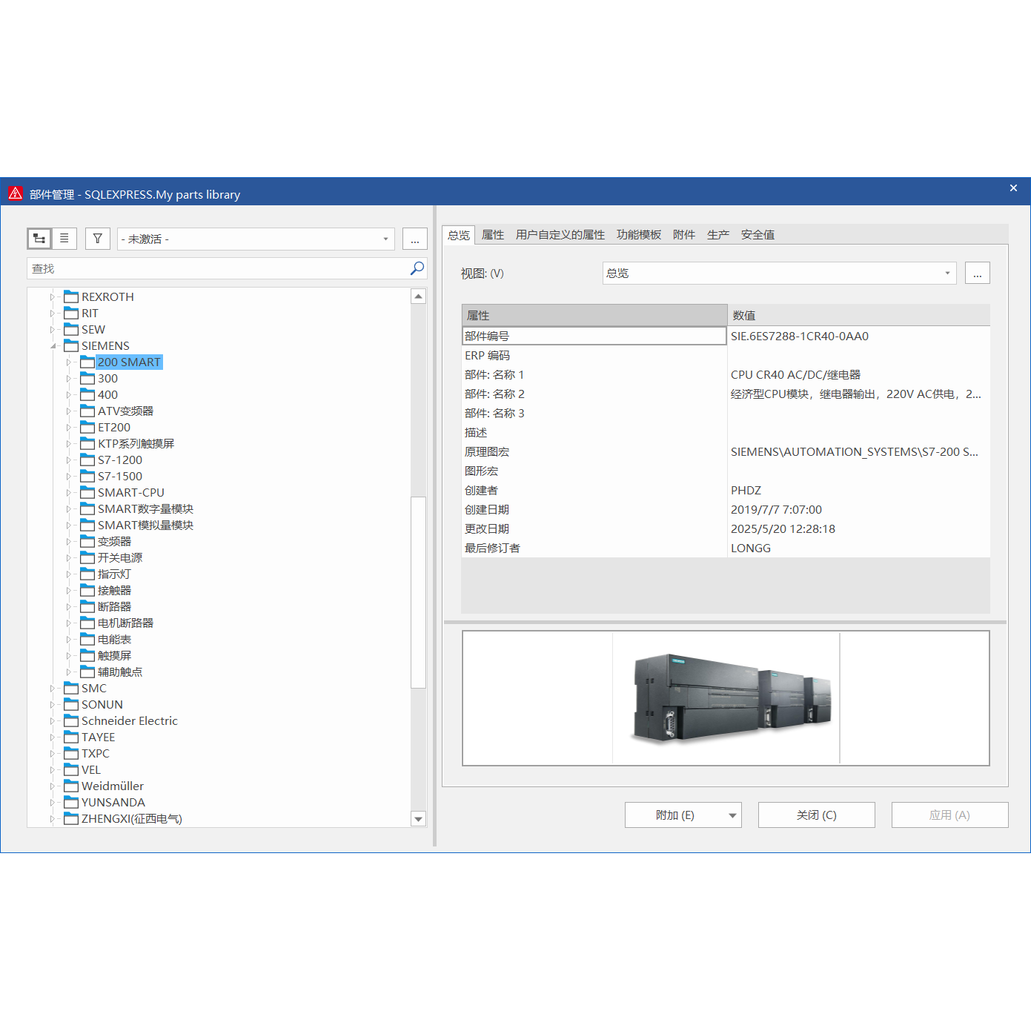Click the 数值 column header

coord(859,315)
